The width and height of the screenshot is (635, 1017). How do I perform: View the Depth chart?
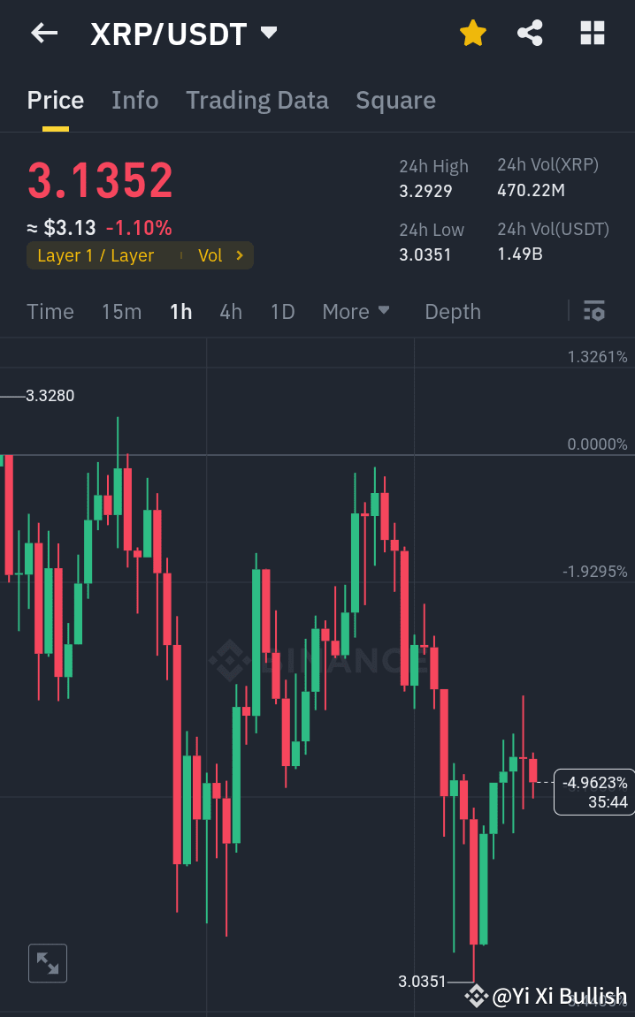coord(452,311)
